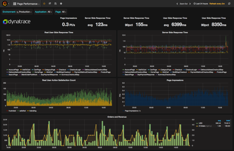Open the Grafana logo main menu
Viewport: 234px width, 151px height.
5,4
